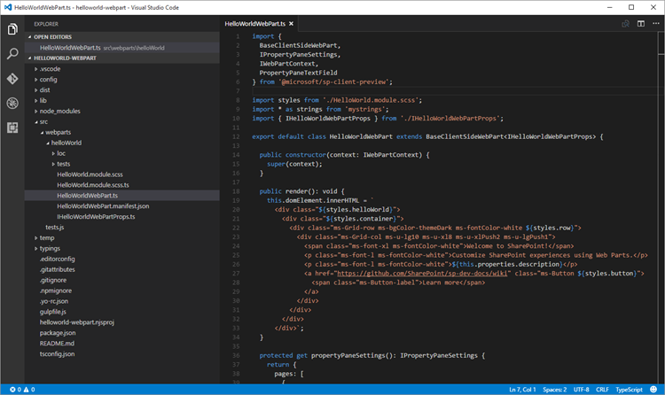Open the Git source control view

(x=12, y=79)
